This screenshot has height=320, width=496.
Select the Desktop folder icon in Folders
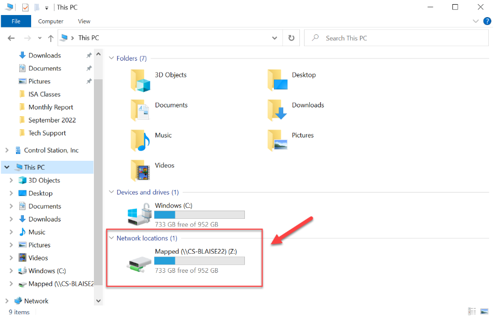[x=278, y=80]
